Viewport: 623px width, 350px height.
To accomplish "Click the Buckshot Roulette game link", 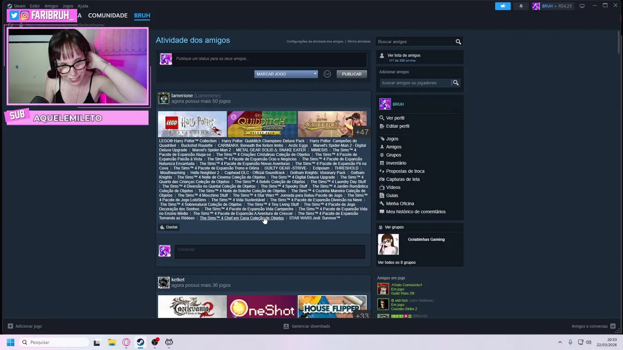I will pyautogui.click(x=197, y=145).
